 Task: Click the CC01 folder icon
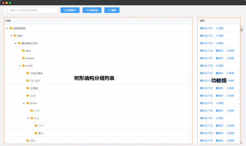point(28,96)
